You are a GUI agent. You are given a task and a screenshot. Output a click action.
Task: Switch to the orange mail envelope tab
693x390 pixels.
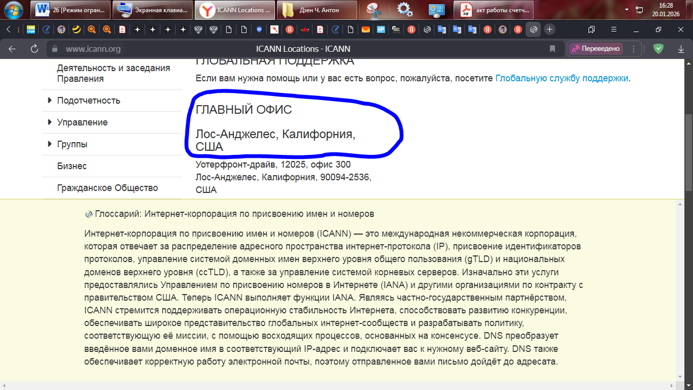pyautogui.click(x=366, y=29)
